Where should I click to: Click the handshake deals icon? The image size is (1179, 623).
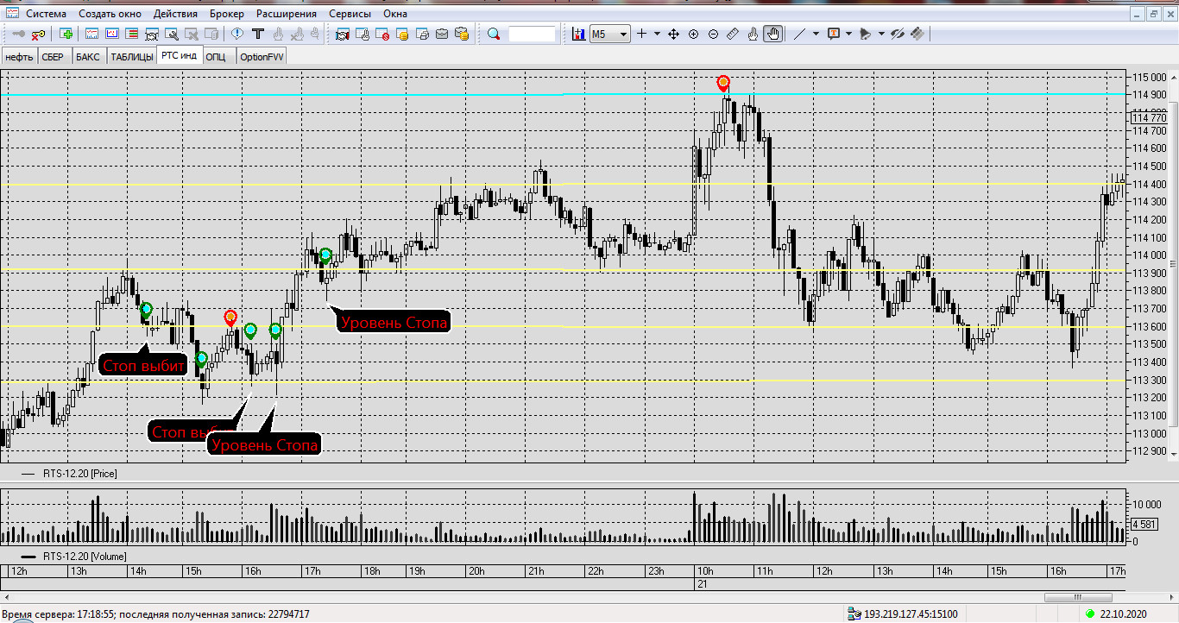pyautogui.click(x=342, y=35)
